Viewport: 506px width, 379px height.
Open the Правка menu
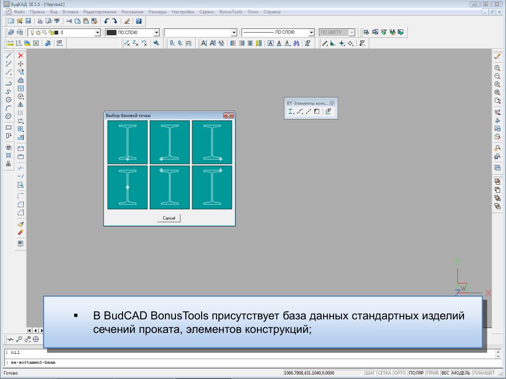tap(38, 12)
